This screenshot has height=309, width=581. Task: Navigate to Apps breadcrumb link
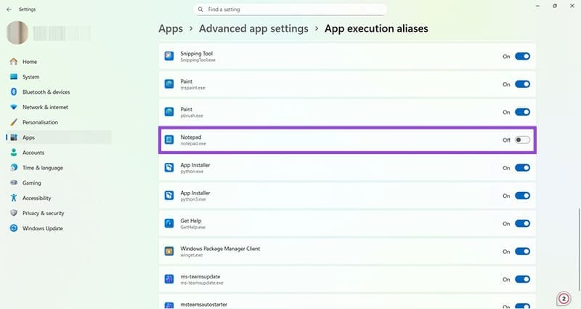(170, 29)
